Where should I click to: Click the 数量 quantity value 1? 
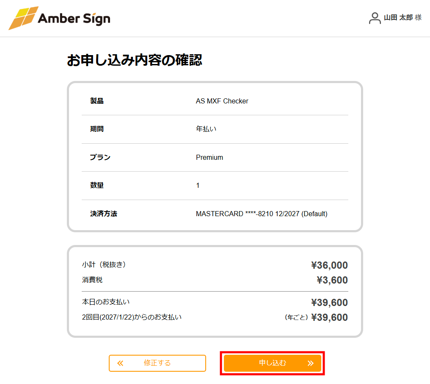click(x=197, y=185)
